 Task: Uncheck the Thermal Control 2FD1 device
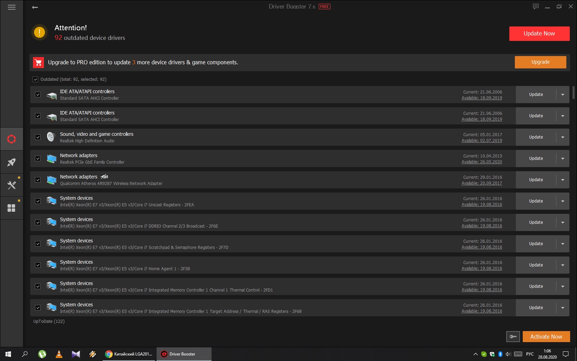coord(38,286)
